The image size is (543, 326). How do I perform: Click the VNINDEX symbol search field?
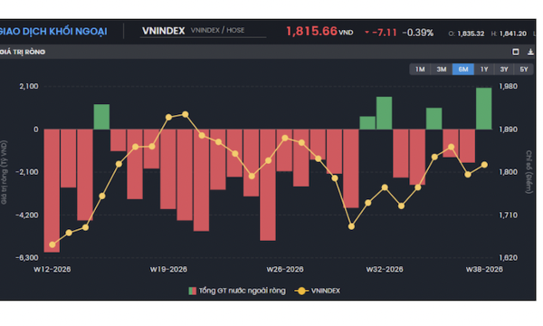[x=204, y=31]
